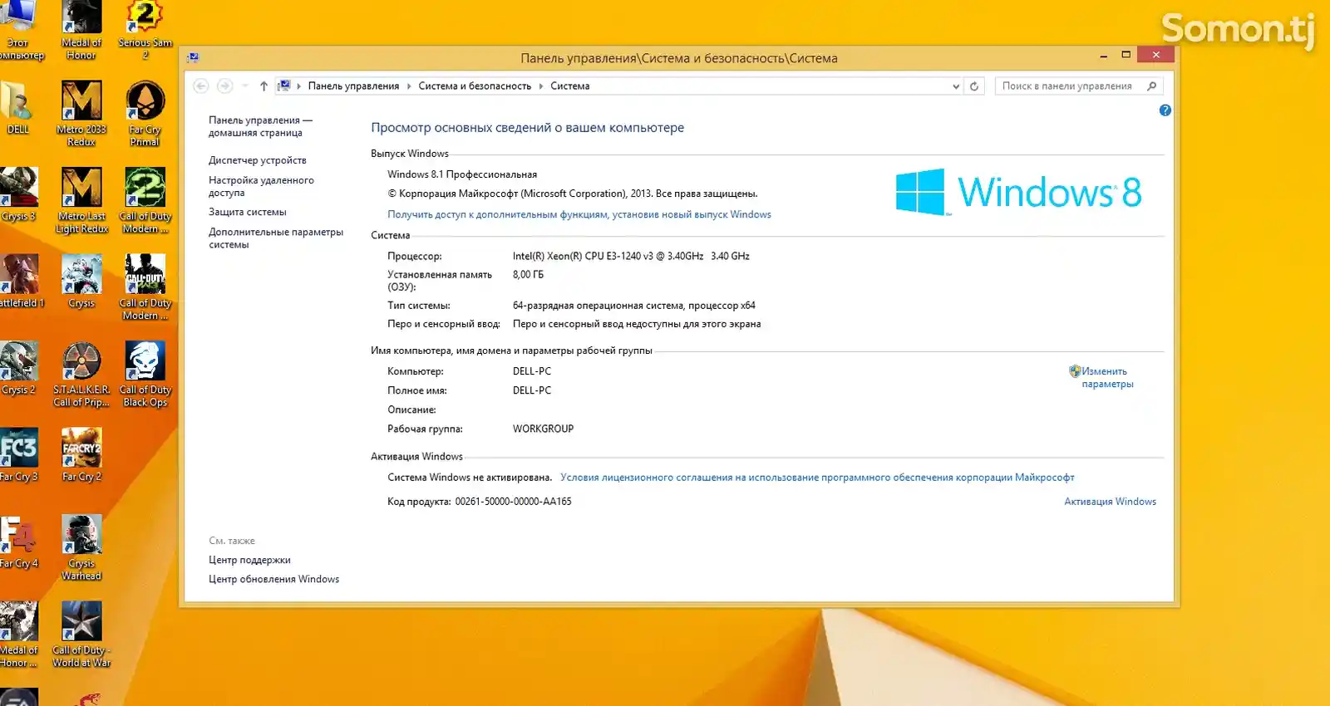Open Диспетчер устройств
The image size is (1330, 706).
click(258, 160)
